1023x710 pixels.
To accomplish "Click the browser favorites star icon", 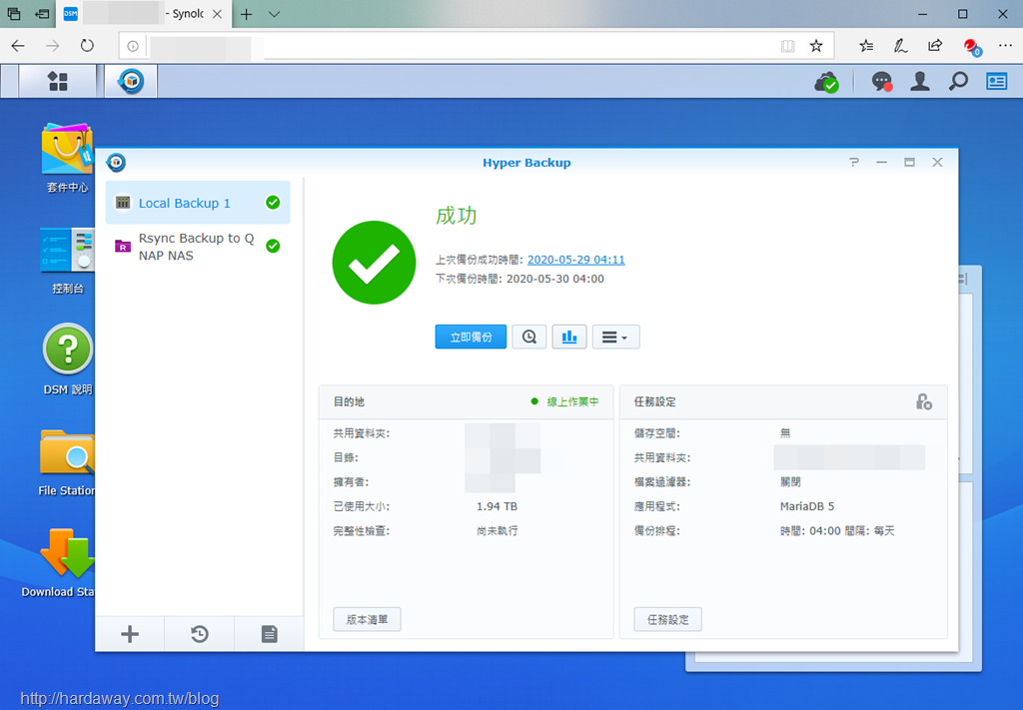I will (x=816, y=46).
